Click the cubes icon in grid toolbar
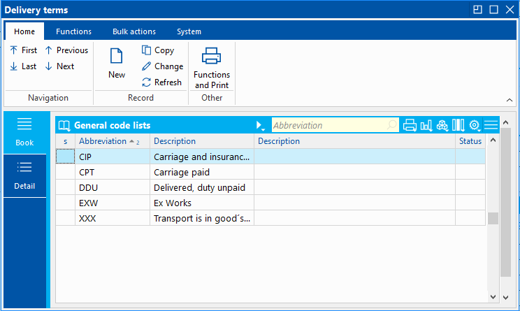This screenshot has width=520, height=311. [442, 125]
